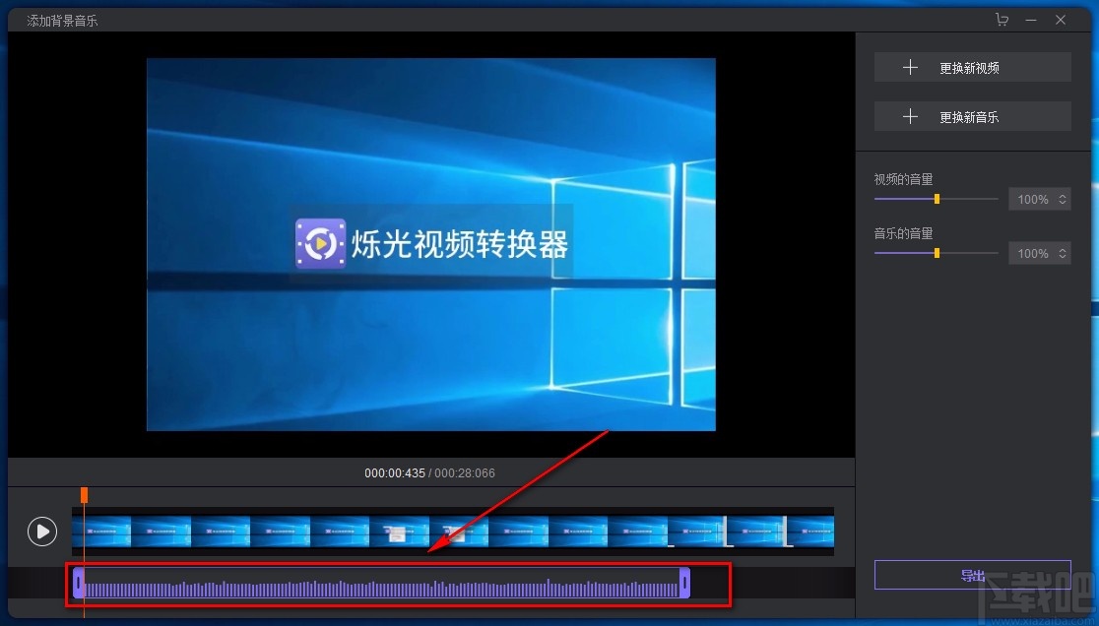Play the video preview
This screenshot has width=1099, height=626.
pyautogui.click(x=42, y=532)
